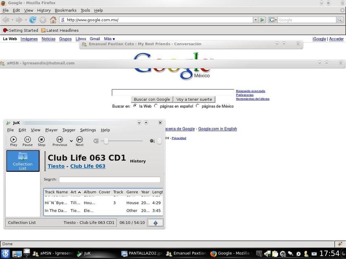Viewport: 346px width, 259px height.
Task: Click Firefox Reload page icon
Action: click(x=33, y=20)
